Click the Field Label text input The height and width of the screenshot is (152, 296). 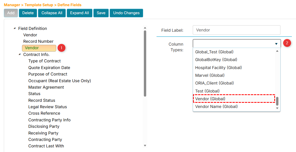236,30
